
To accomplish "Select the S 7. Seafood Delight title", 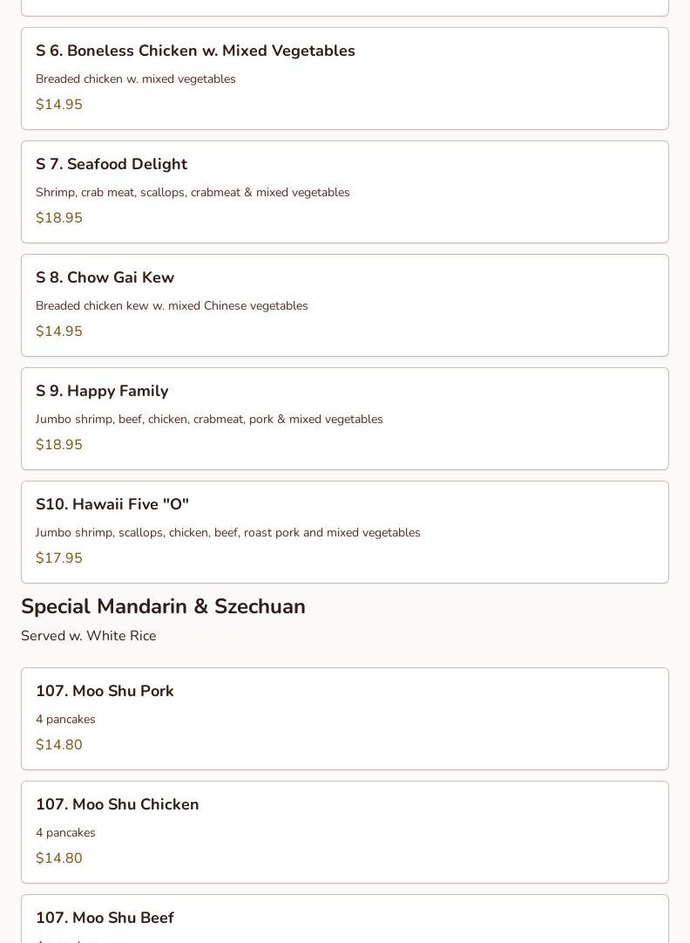I will [112, 165].
